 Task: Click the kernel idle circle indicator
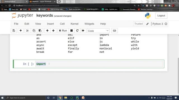tap(166, 24)
